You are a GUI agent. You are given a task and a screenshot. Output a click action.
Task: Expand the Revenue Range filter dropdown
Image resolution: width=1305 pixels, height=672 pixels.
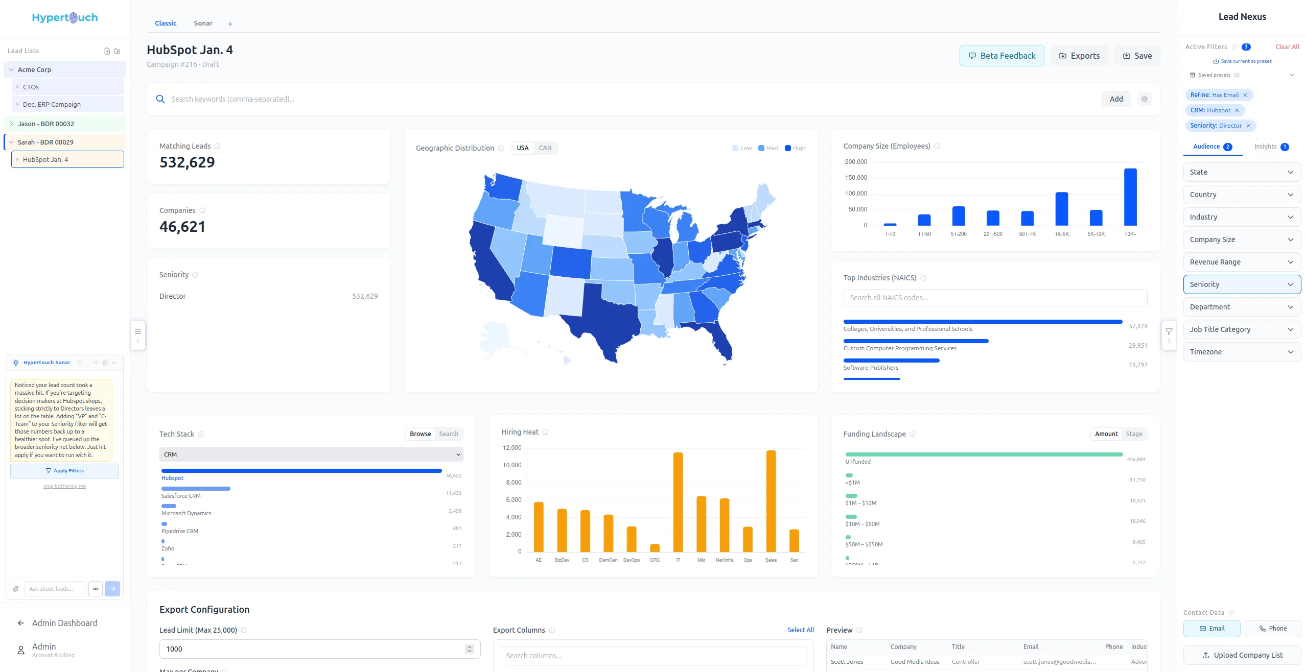coord(1242,262)
